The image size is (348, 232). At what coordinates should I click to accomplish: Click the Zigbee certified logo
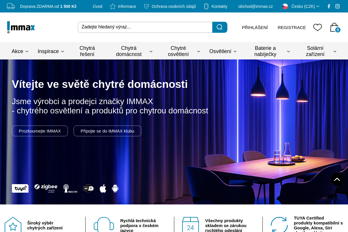coord(46,188)
